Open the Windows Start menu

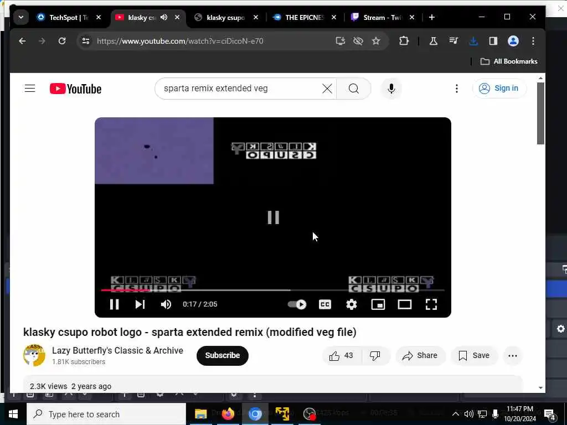point(13,414)
